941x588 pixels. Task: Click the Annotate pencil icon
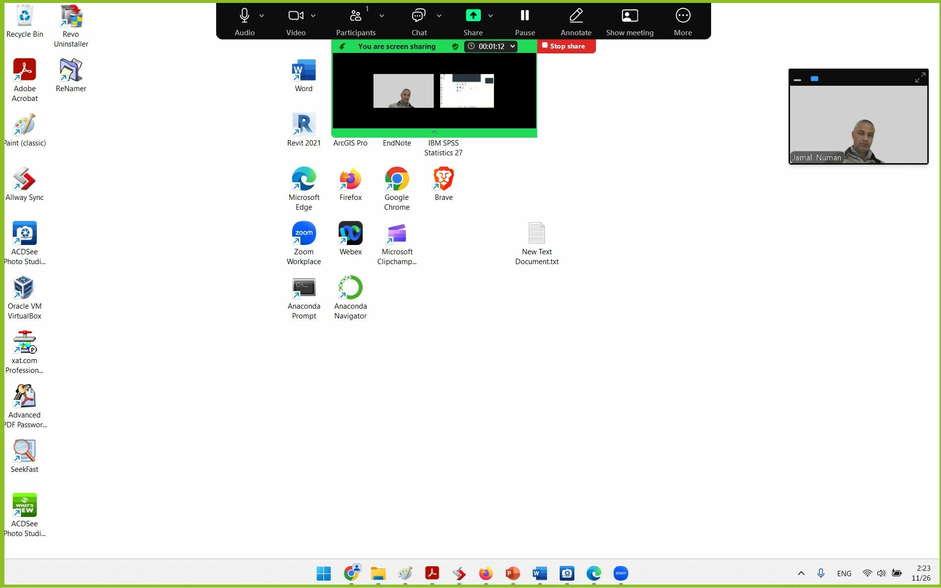(576, 16)
